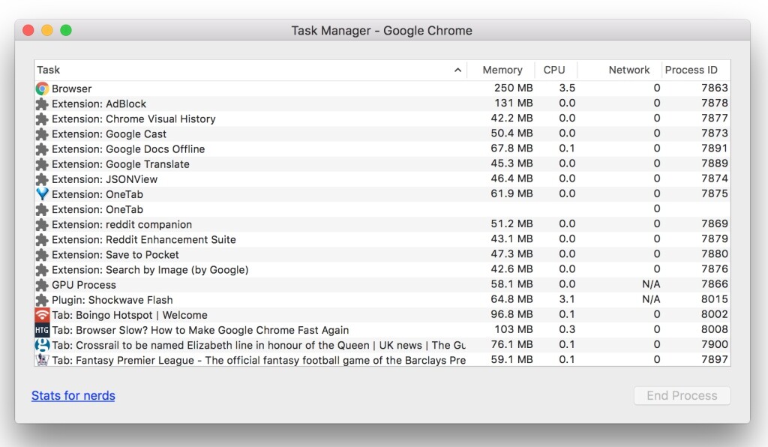The width and height of the screenshot is (768, 447).
Task: Click the blue OneTab funnel icon
Action: point(43,194)
